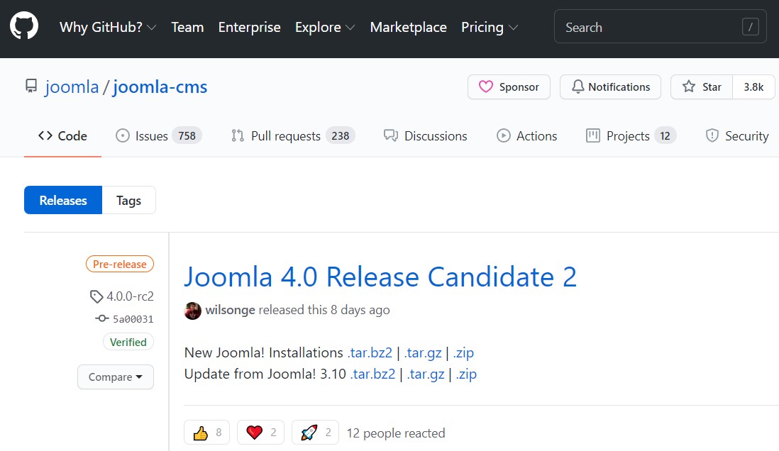This screenshot has width=779, height=451.
Task: Open the Enterprise page
Action: [250, 27]
